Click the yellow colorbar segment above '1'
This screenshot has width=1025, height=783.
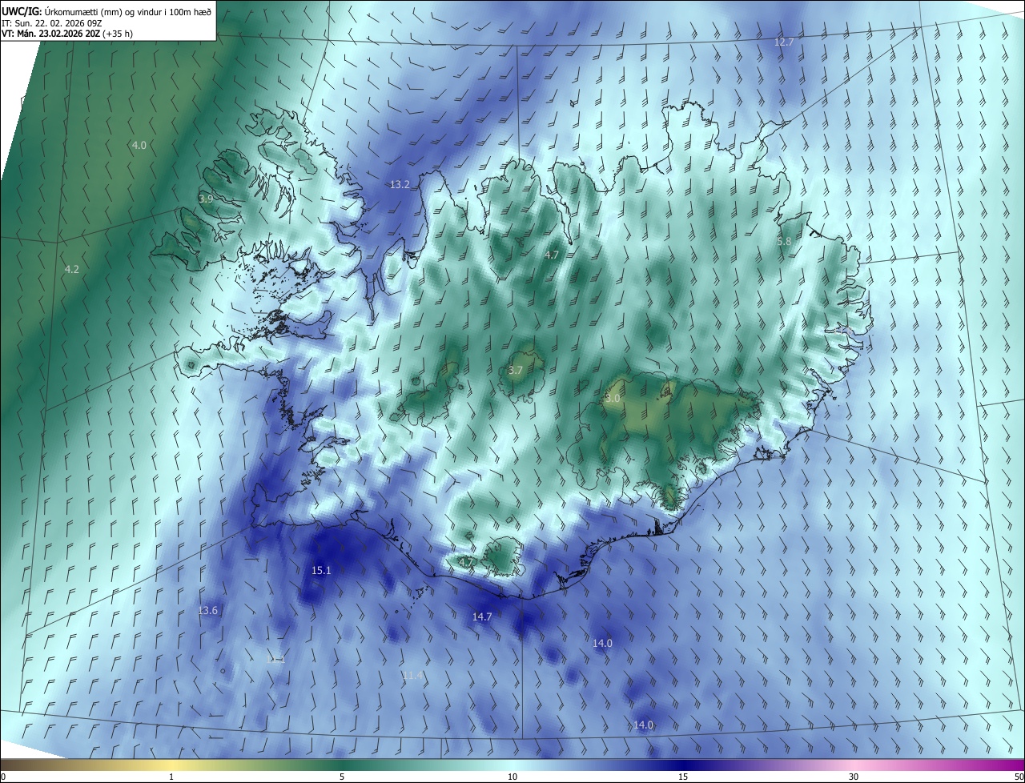171,765
